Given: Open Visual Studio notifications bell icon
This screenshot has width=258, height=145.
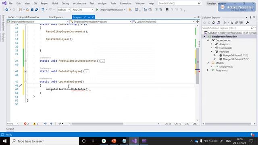Looking at the screenshot, I should [x=252, y=135].
